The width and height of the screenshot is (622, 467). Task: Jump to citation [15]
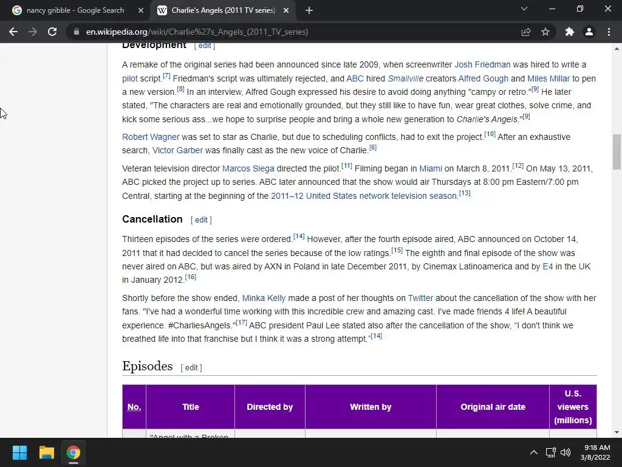(x=397, y=250)
